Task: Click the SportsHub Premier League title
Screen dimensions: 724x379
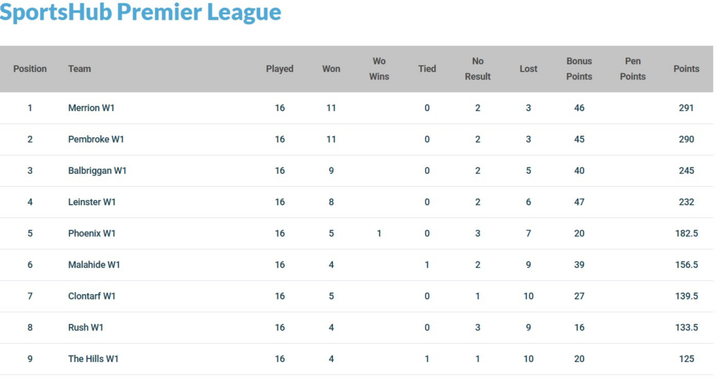Action: pyautogui.click(x=141, y=13)
